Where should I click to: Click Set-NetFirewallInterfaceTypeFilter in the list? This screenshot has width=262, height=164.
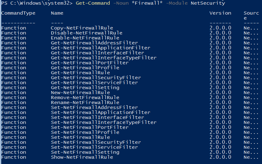[103, 122]
